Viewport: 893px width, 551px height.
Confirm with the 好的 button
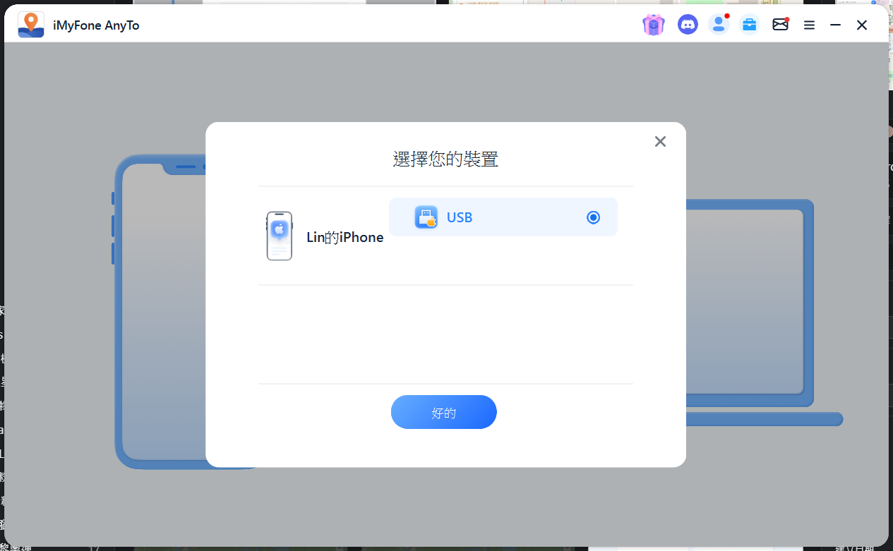tap(443, 412)
